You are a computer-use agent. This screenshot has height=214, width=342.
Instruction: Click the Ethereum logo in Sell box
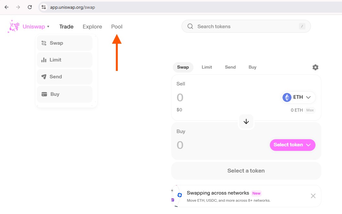pyautogui.click(x=287, y=97)
